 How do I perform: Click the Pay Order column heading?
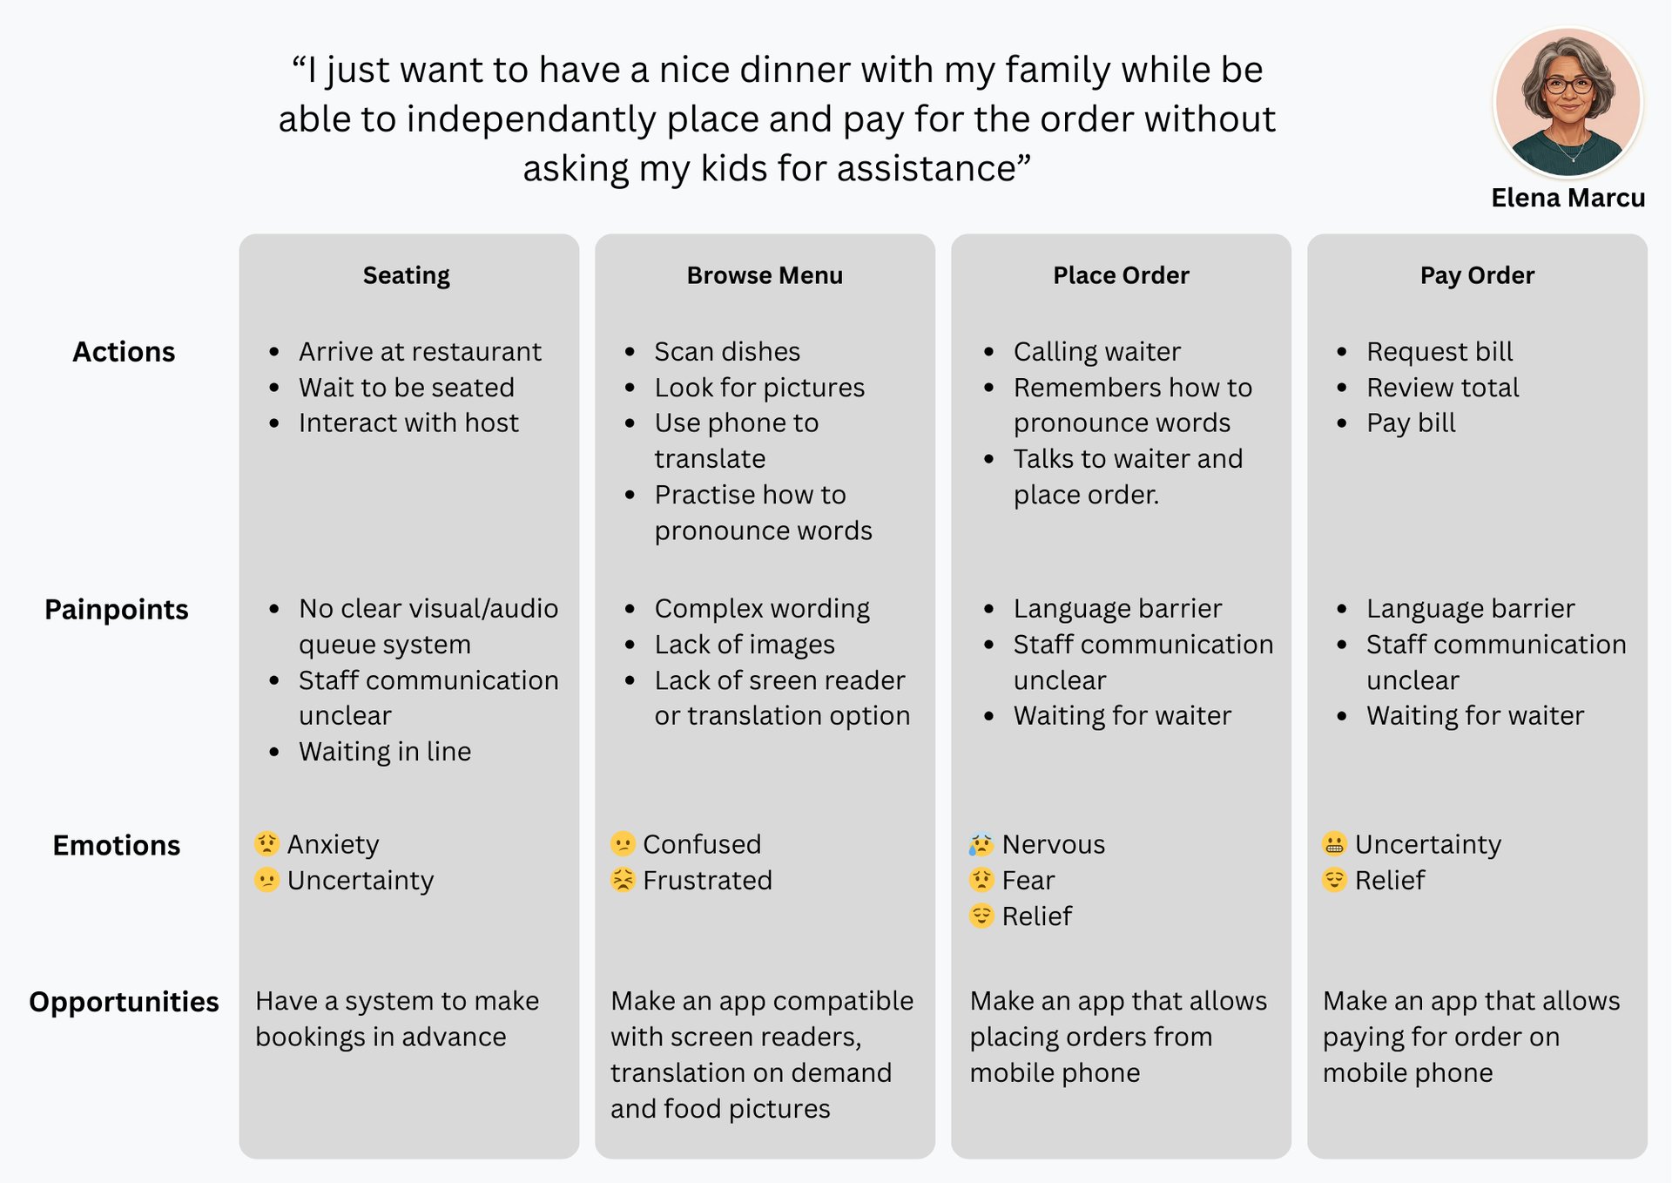click(x=1477, y=275)
